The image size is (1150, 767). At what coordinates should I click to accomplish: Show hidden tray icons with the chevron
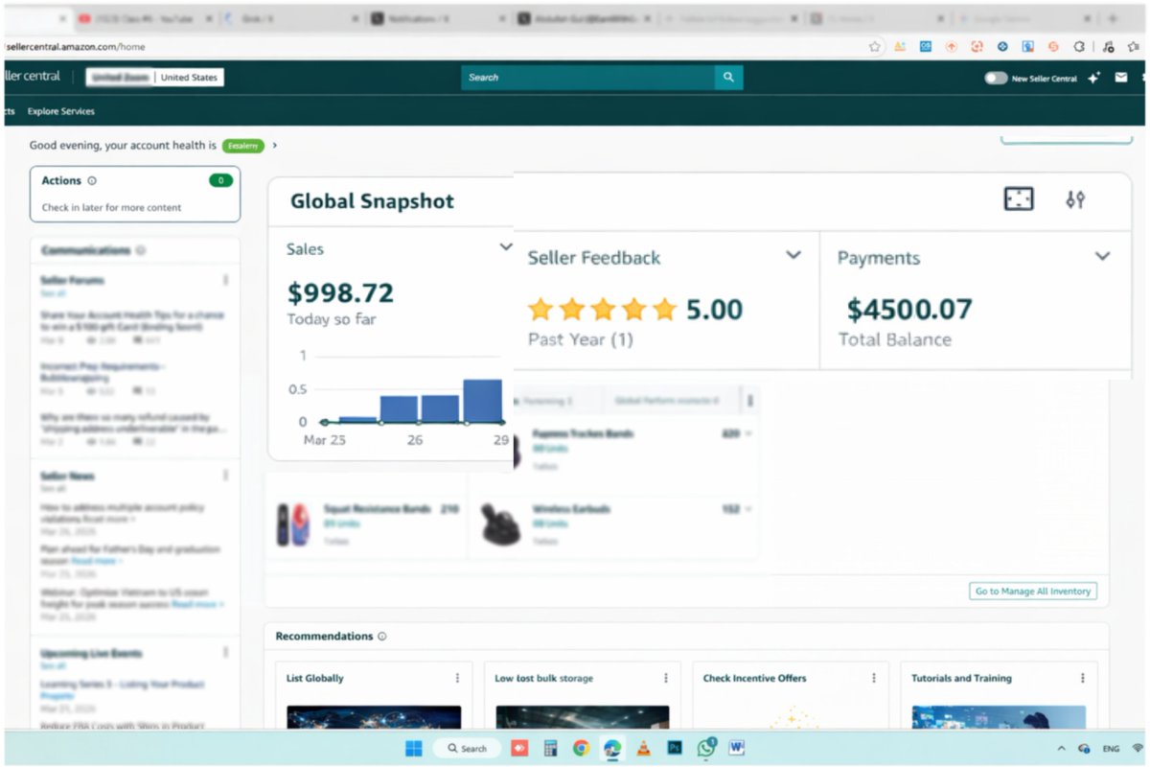tap(1061, 749)
